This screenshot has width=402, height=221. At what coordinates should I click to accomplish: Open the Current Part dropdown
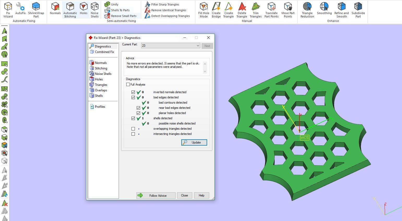click(171, 46)
